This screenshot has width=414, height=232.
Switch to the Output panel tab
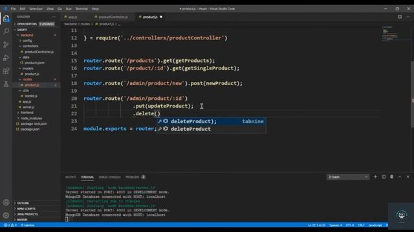(71, 177)
